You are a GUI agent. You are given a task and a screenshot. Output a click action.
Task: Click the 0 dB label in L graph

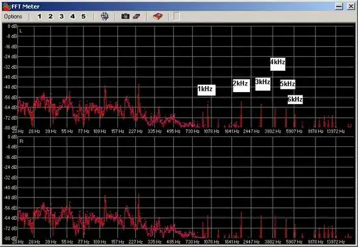click(13, 26)
